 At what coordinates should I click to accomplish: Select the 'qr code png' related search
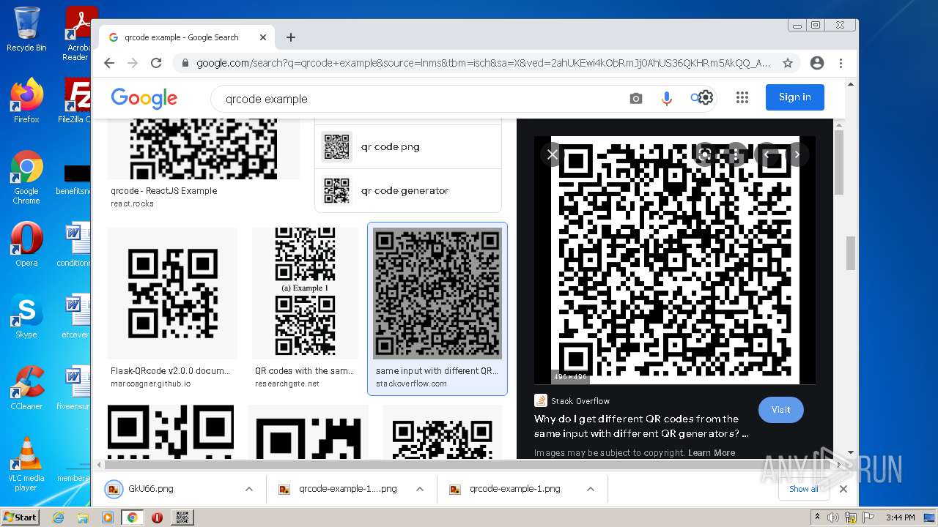tap(408, 147)
